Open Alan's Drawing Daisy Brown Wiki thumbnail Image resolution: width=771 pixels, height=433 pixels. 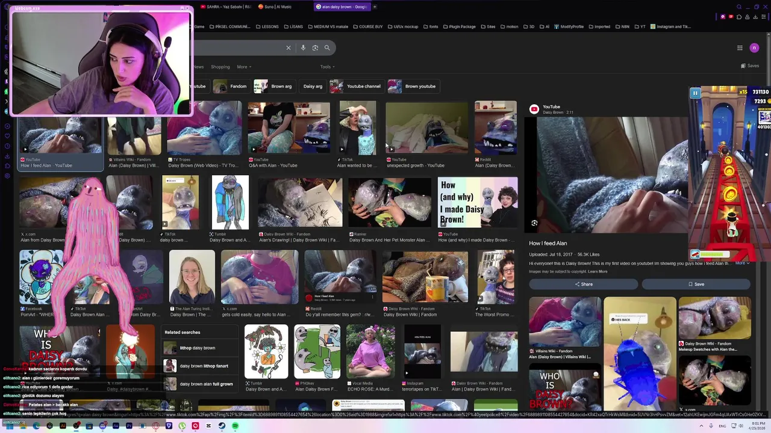click(x=300, y=203)
